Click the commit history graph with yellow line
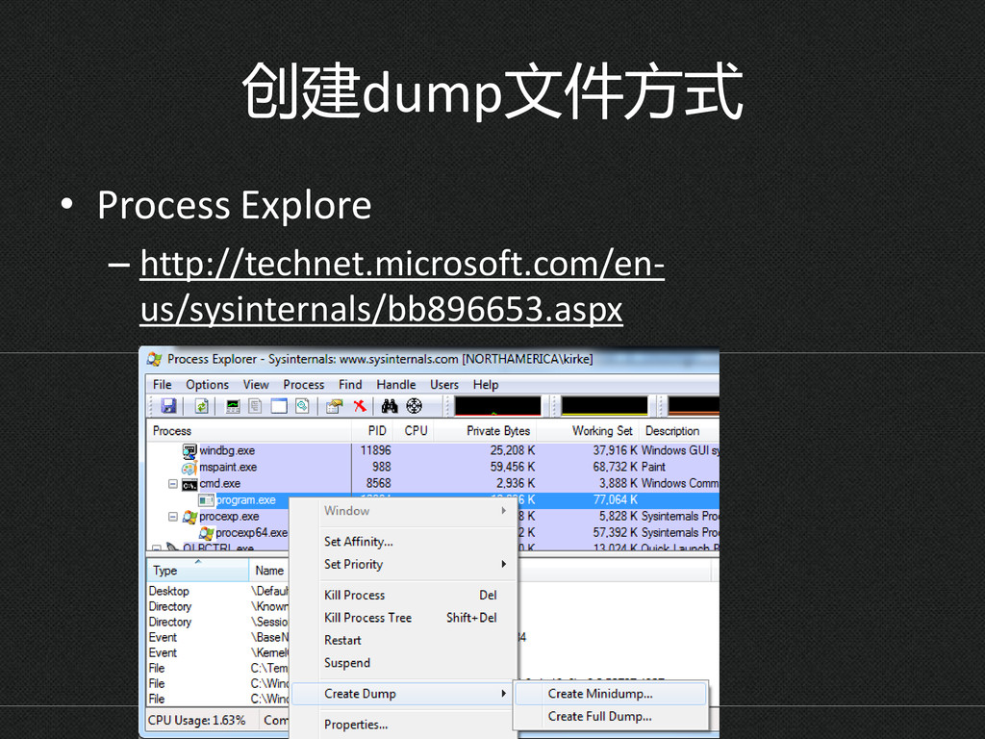This screenshot has width=985, height=739. tap(604, 406)
